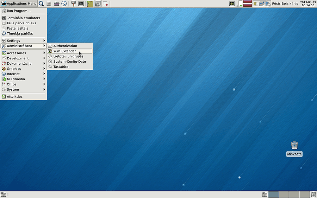Click the directory menu folder icon near pager
317x198 pixels.
[265, 194]
